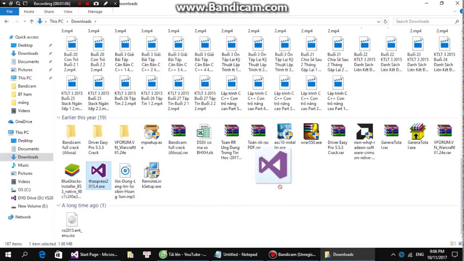Open address bar history dropdown
Screen dimensions: 464x261
[378, 21]
